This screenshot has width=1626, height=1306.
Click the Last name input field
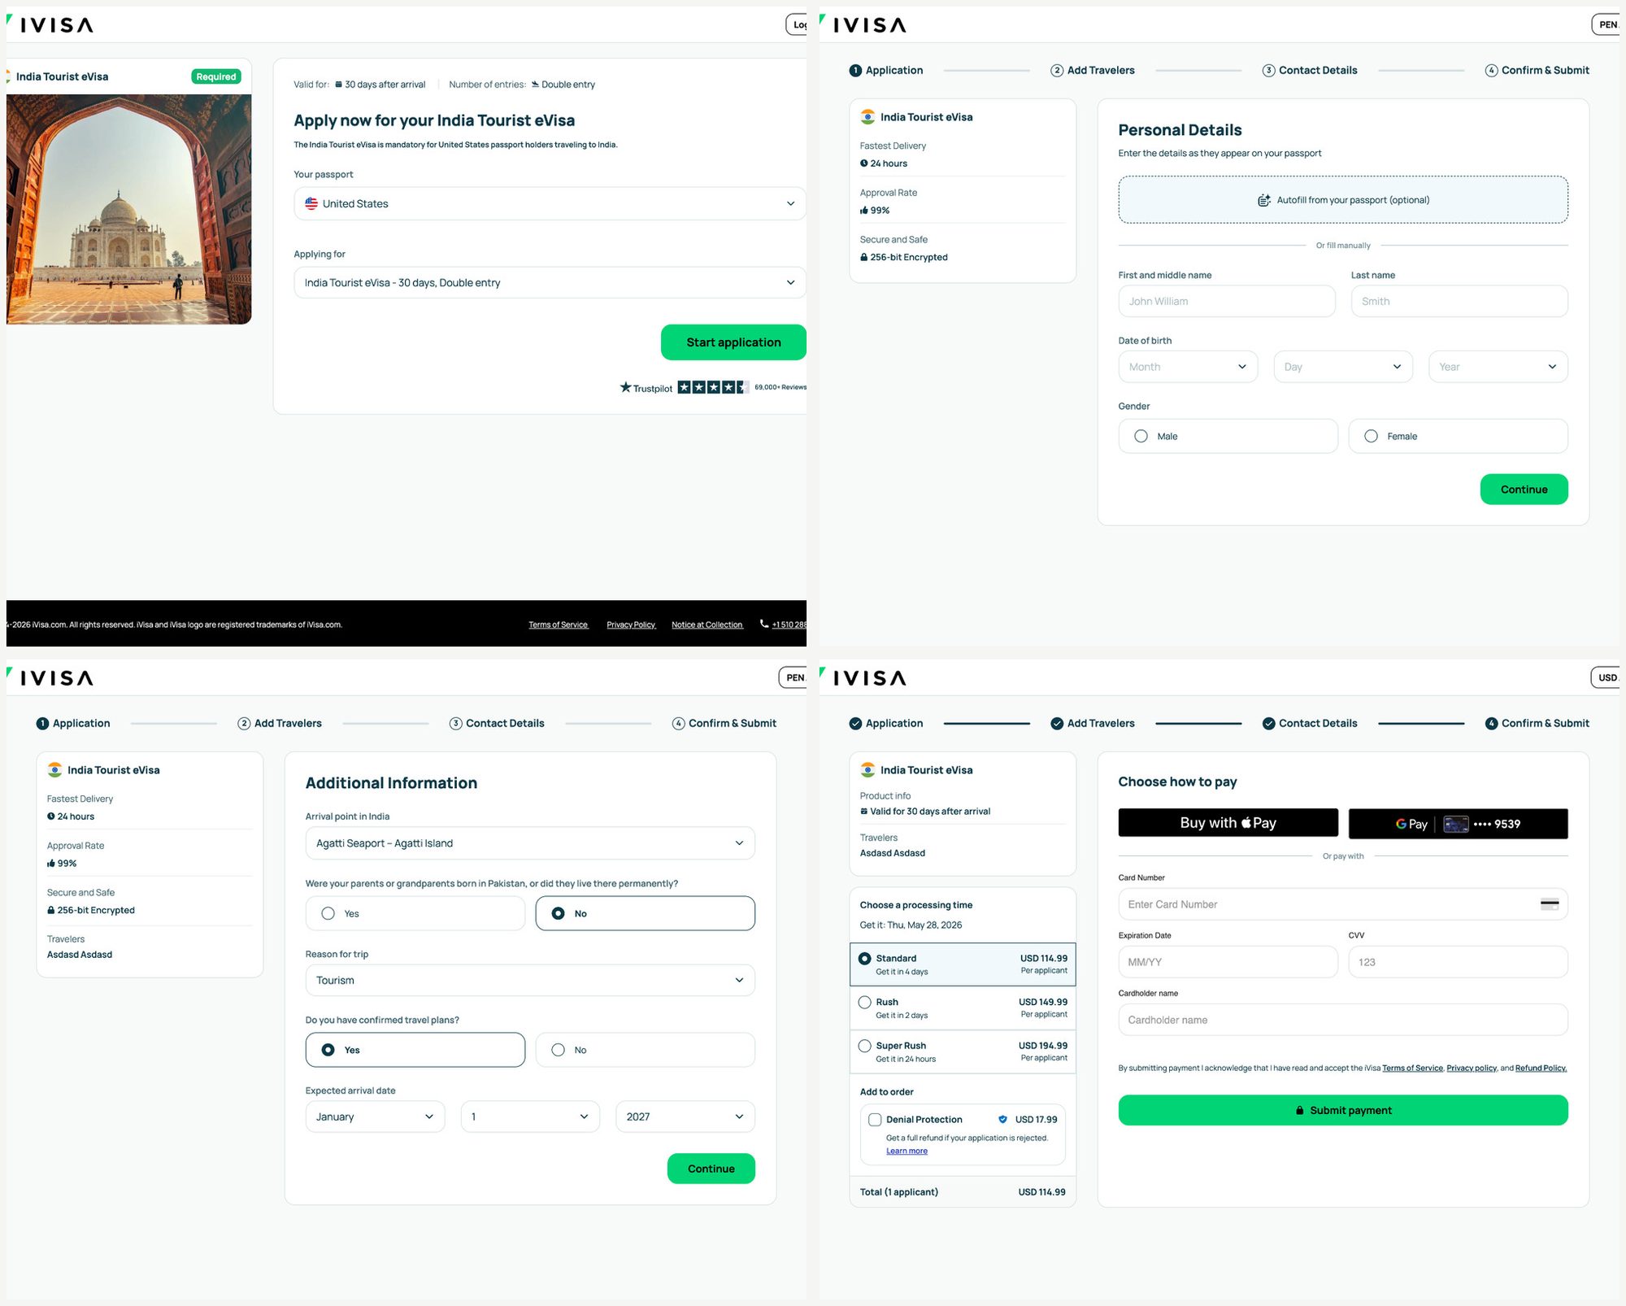(1459, 301)
